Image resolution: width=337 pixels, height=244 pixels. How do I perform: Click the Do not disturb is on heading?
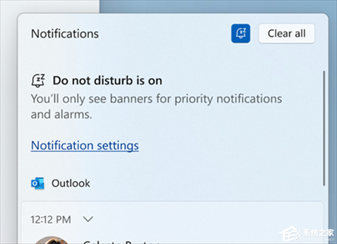point(108,81)
